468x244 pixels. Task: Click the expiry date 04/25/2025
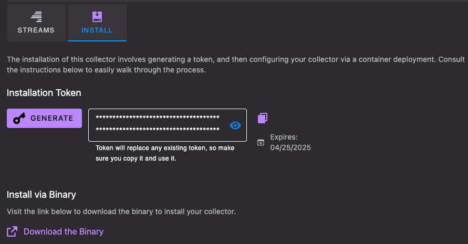290,147
